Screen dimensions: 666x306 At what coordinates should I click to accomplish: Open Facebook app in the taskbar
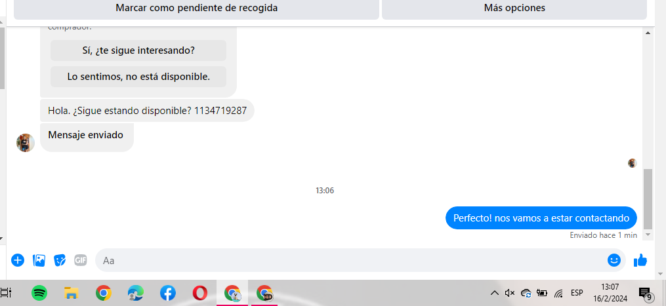click(x=168, y=293)
